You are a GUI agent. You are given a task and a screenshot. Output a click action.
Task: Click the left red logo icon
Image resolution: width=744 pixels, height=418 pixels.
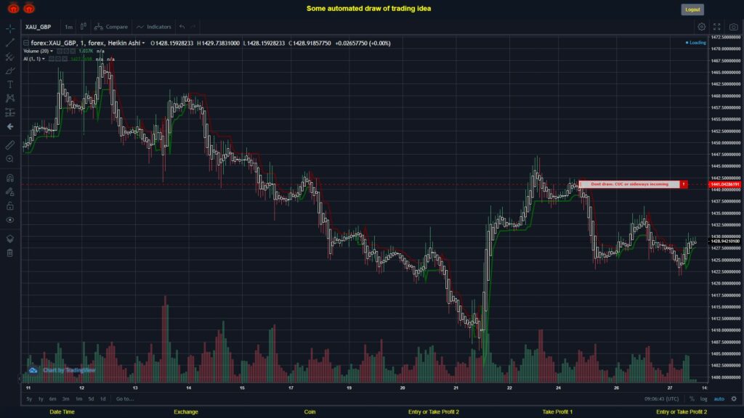click(13, 8)
